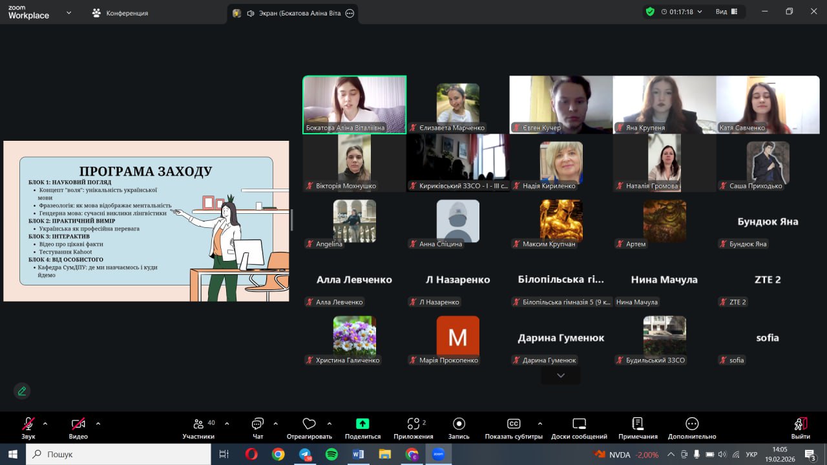Click the green Поделиться share screen icon
This screenshot has height=465, width=827.
[x=362, y=424]
